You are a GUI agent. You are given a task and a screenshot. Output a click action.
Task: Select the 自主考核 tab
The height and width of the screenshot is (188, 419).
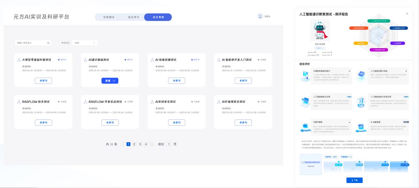158,17
